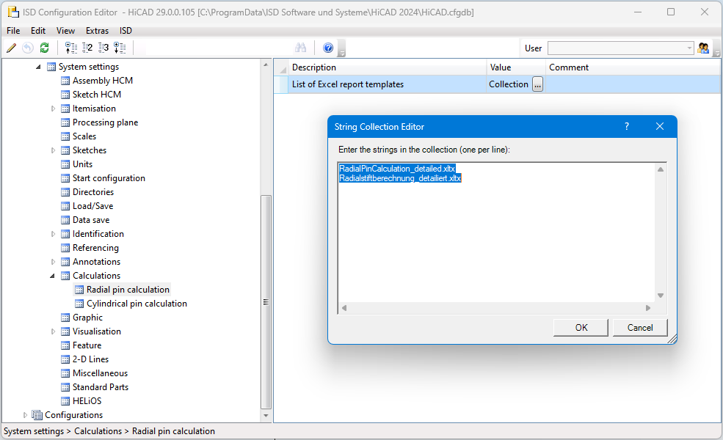Collapse the Calculations node
Screen dimensions: 723x440
[x=53, y=276]
